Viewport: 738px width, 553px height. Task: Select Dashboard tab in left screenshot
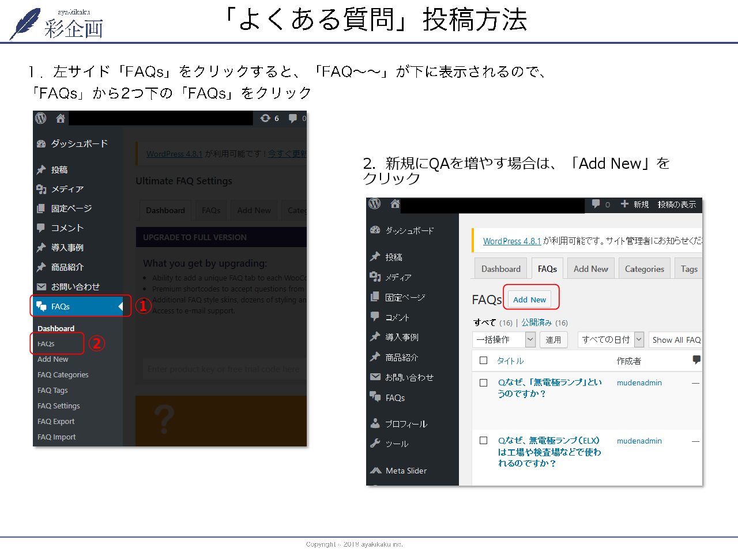click(x=165, y=210)
